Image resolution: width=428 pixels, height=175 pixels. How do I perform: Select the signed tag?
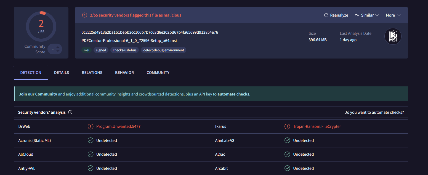(x=101, y=50)
